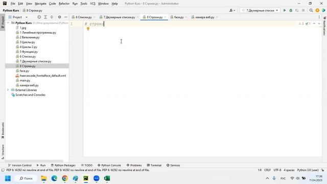
Task: Open Chrome from taskbar
Action: tap(65, 178)
